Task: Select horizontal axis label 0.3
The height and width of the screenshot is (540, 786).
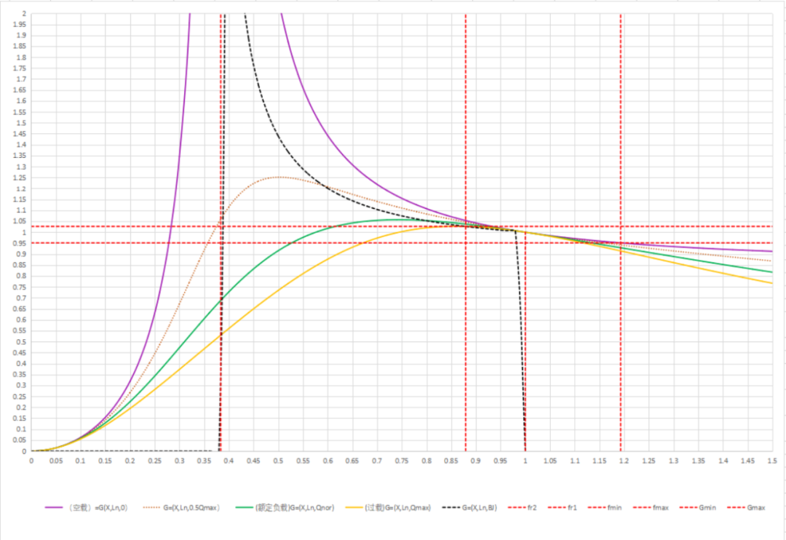Action: coord(180,461)
